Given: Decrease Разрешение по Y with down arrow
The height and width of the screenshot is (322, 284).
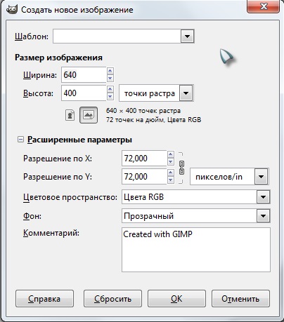Looking at the screenshot, I should [171, 180].
